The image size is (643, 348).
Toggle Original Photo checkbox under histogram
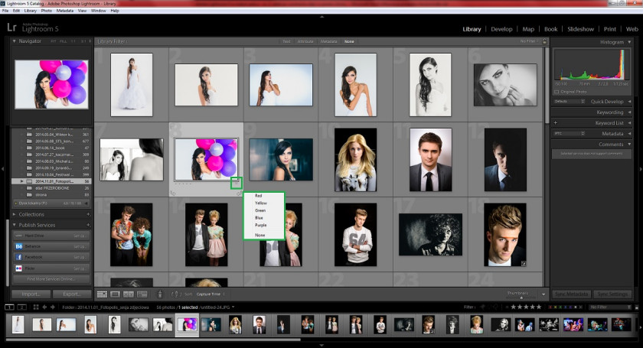(x=557, y=92)
